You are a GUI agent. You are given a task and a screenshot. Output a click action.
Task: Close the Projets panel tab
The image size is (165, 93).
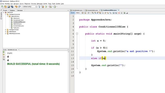click(9, 10)
